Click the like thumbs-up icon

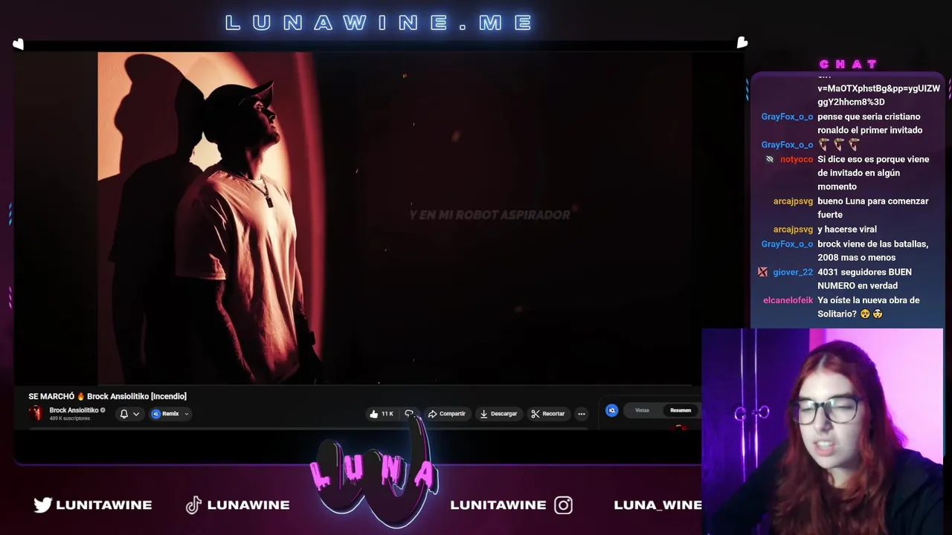[x=373, y=414]
